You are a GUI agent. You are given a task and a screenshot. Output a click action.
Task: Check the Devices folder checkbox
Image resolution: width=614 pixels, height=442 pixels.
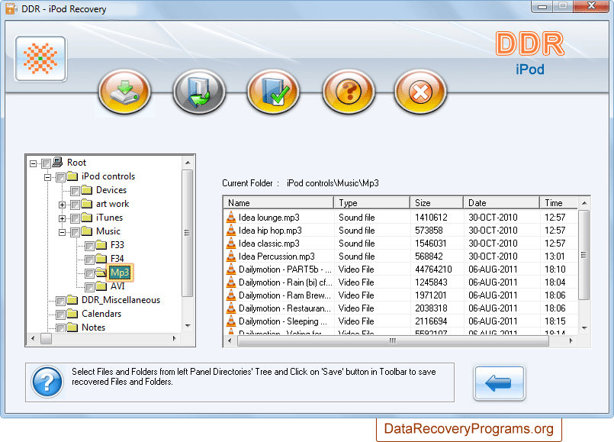point(75,191)
